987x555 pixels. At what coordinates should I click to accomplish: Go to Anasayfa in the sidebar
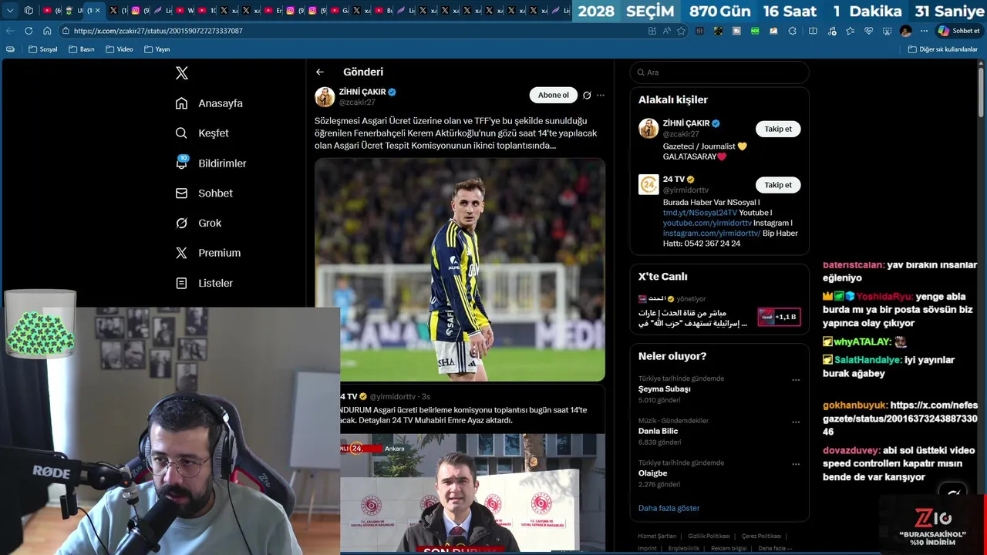pyautogui.click(x=209, y=103)
